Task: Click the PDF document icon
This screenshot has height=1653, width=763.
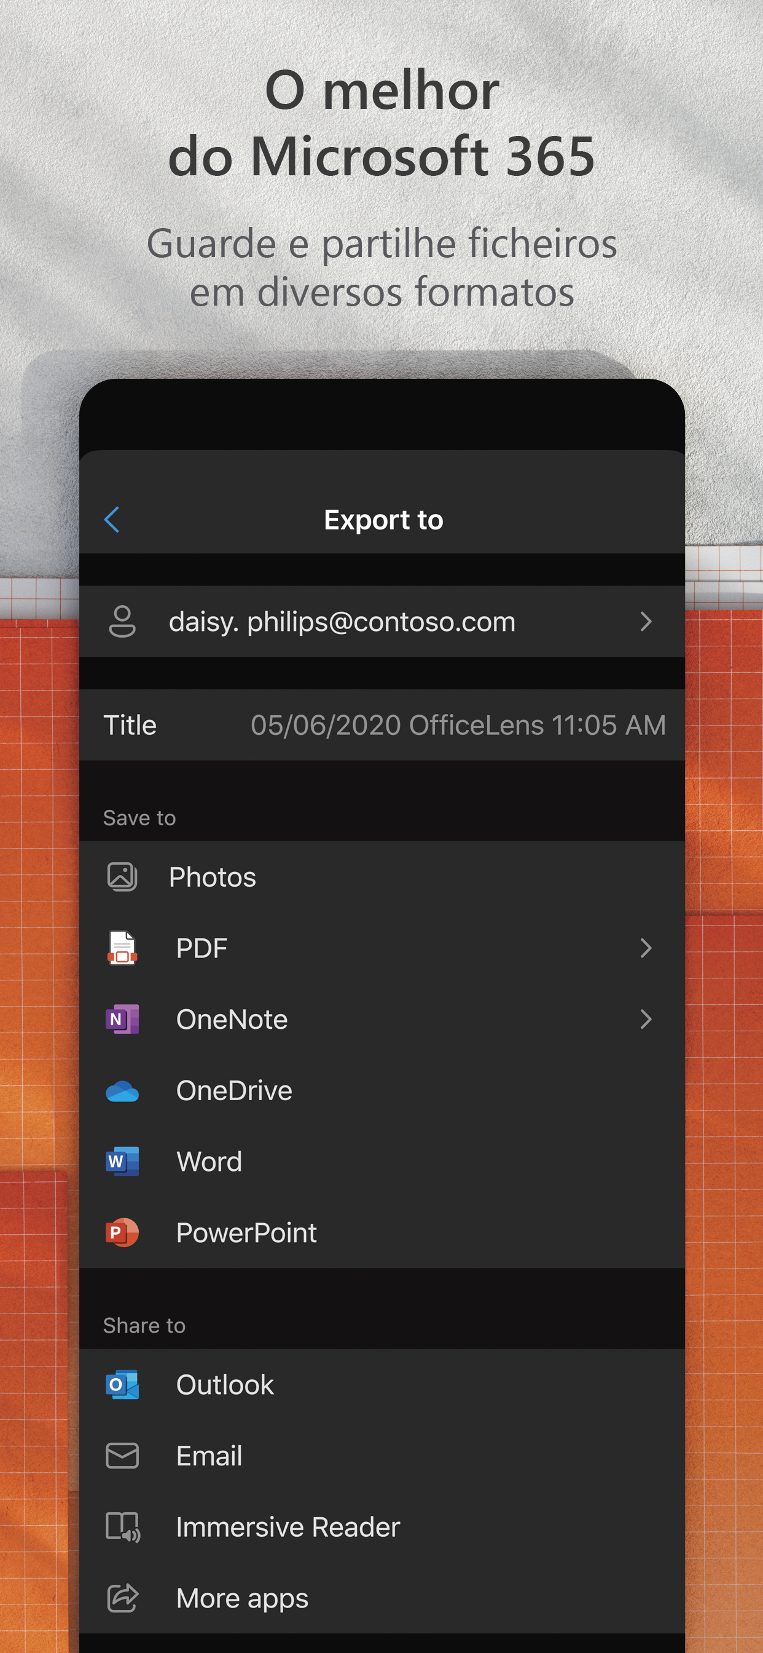Action: click(122, 948)
